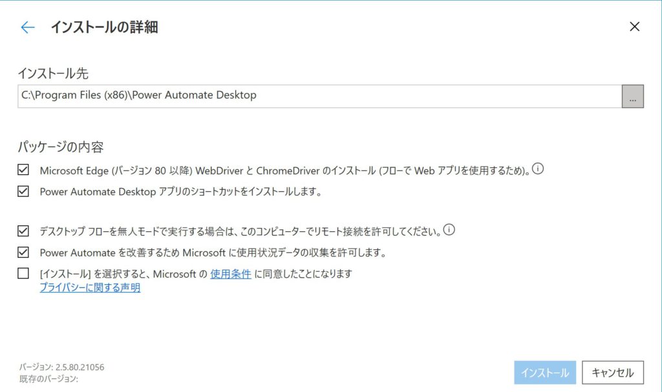Click the キャンセル button
This screenshot has height=392, width=662.
tap(613, 373)
